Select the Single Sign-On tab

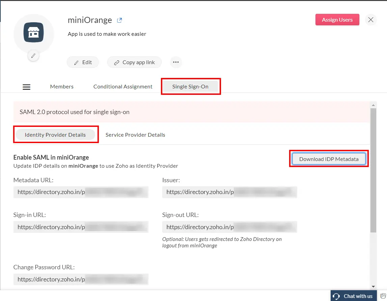point(190,87)
